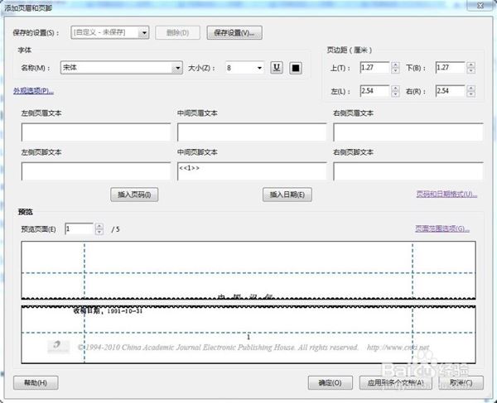Click the bottom margin 下(B) stepper
This screenshot has width=497, height=403.
pos(470,67)
